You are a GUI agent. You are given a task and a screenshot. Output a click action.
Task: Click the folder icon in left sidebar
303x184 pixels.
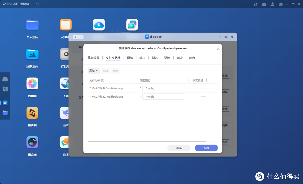[5, 113]
